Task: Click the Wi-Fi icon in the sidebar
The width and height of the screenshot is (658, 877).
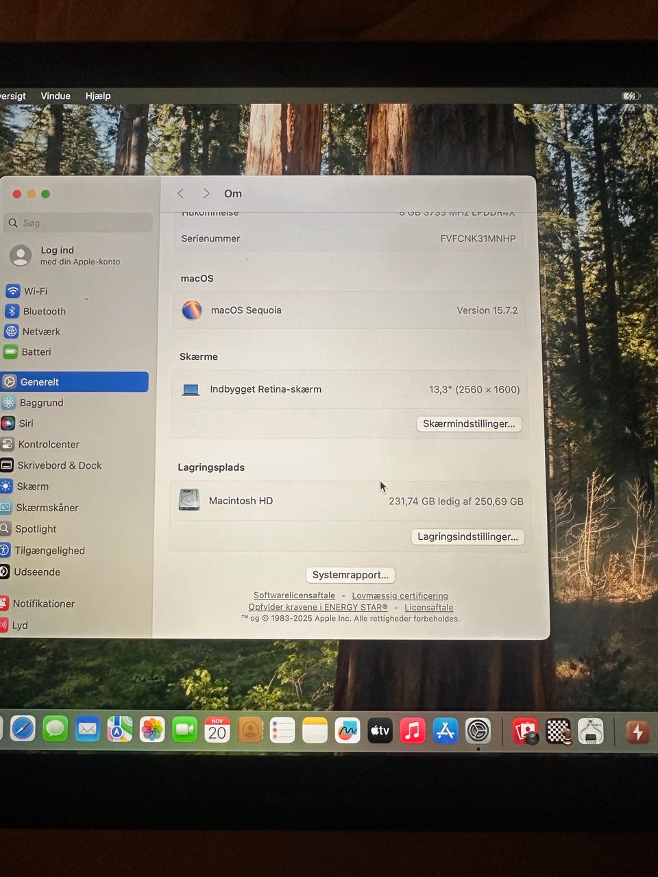Action: [12, 291]
